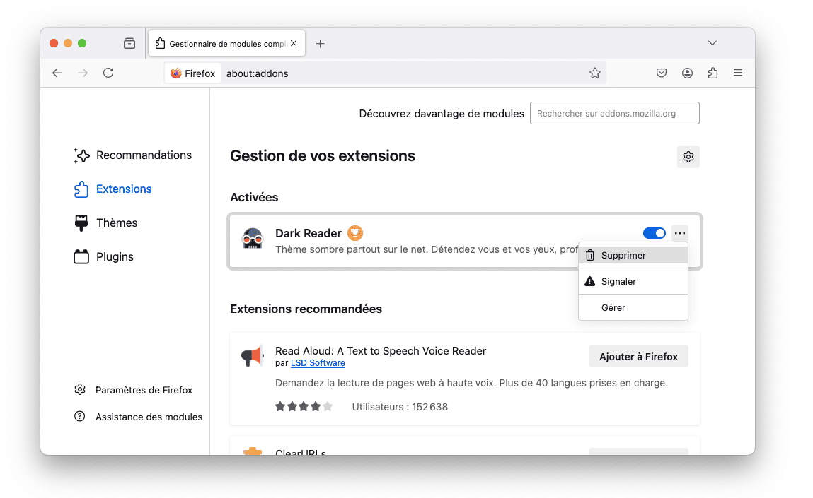The width and height of the screenshot is (813, 498).
Task: Open the Dark Reader extension name
Action: coord(309,234)
